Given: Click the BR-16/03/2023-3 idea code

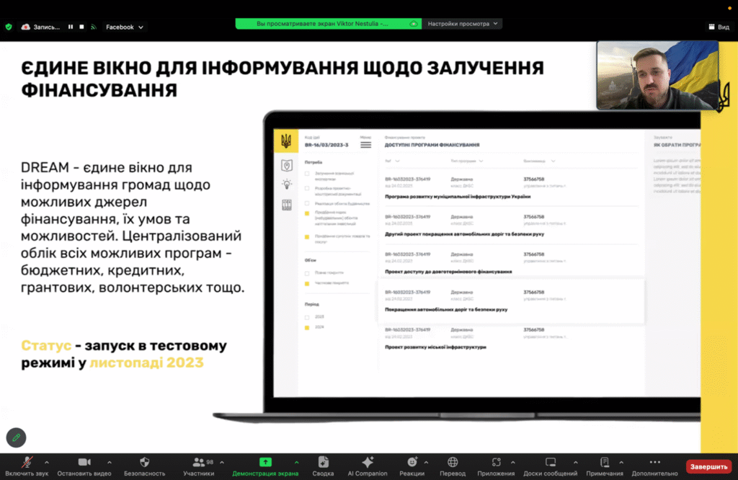Looking at the screenshot, I should tap(326, 145).
